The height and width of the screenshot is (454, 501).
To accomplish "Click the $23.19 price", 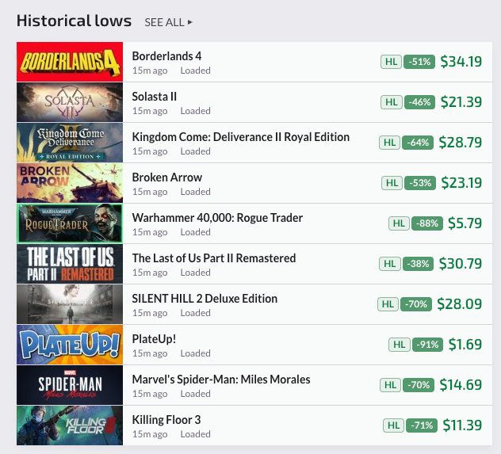I will [x=461, y=182].
